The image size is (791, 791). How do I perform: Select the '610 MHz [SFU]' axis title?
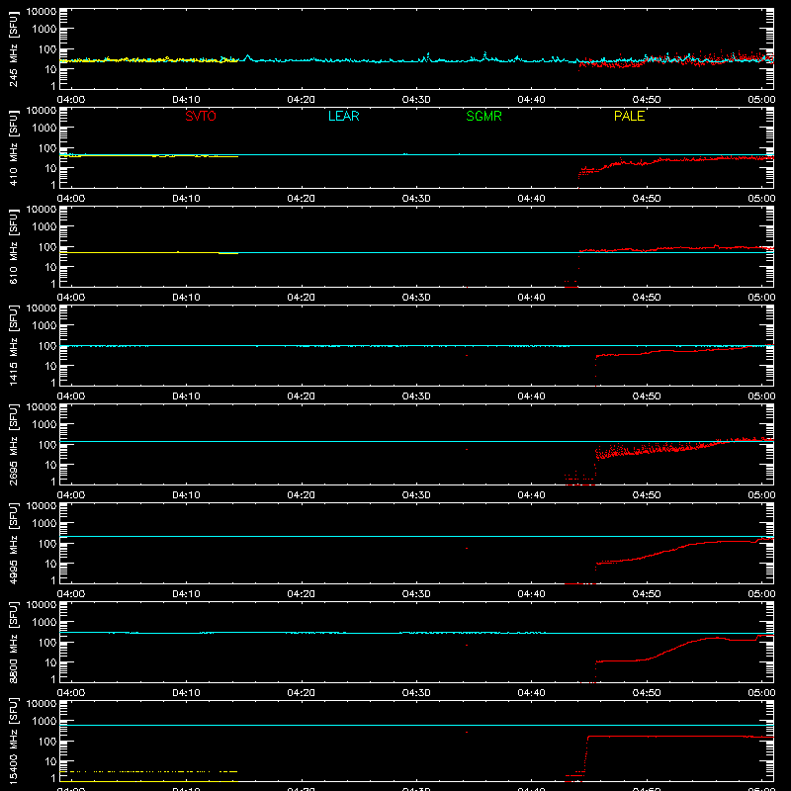(14, 247)
